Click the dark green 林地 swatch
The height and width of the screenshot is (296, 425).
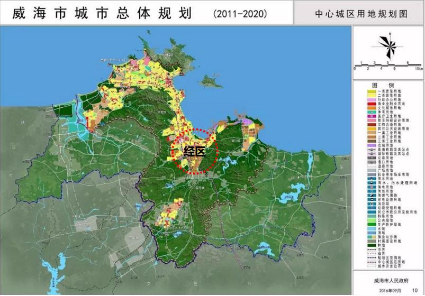(x=371, y=245)
